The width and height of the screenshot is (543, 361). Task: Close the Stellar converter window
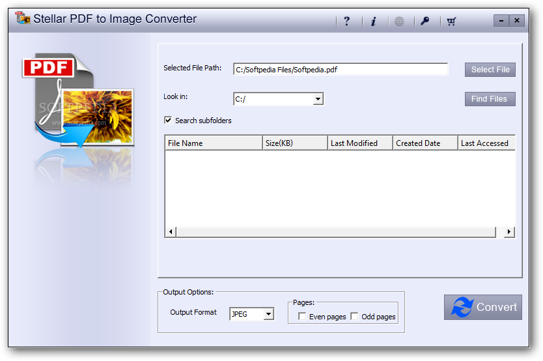517,21
